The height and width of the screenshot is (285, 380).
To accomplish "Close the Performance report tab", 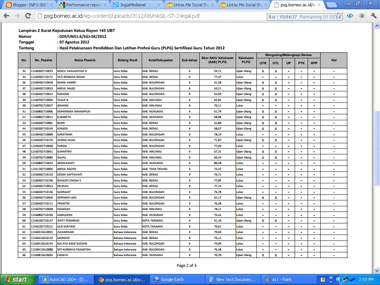I will (x=105, y=5).
